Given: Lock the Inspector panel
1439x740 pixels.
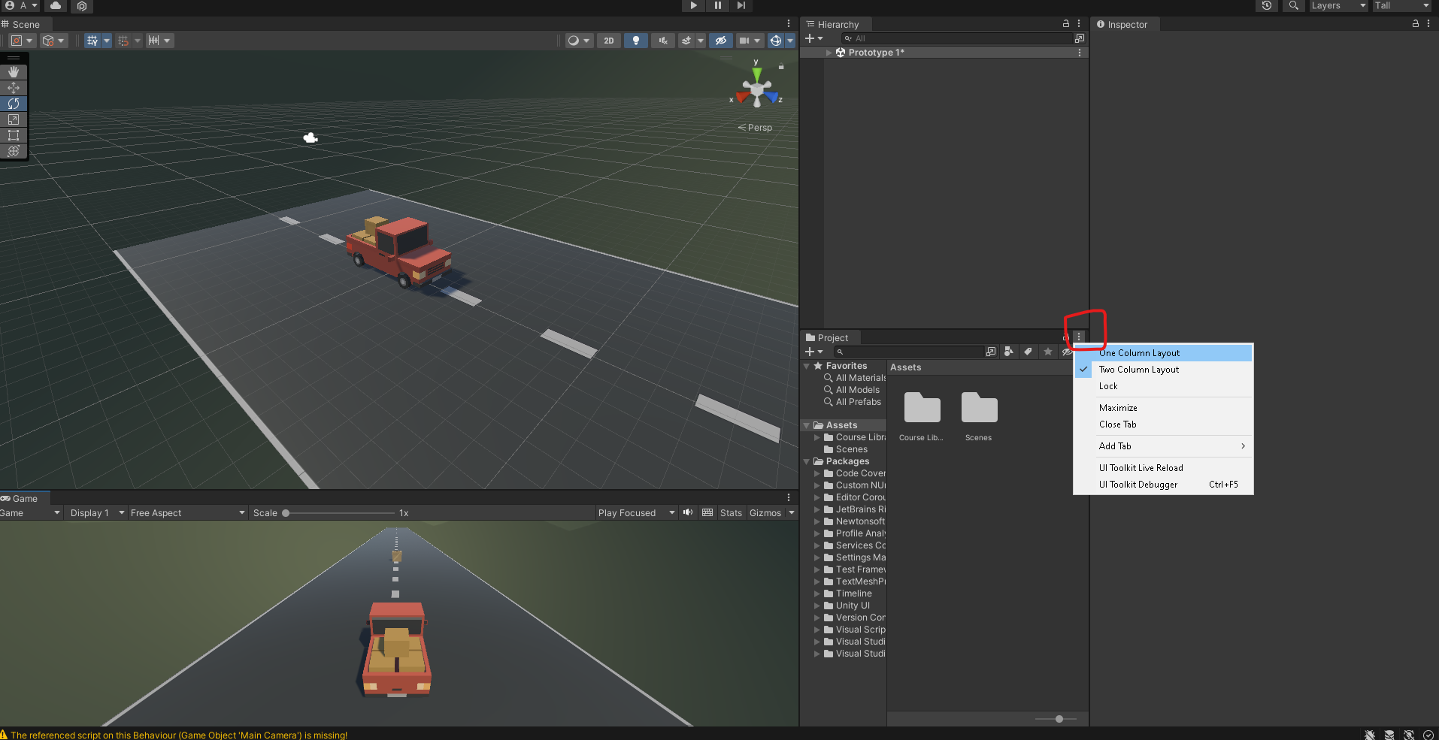Looking at the screenshot, I should click(x=1416, y=24).
